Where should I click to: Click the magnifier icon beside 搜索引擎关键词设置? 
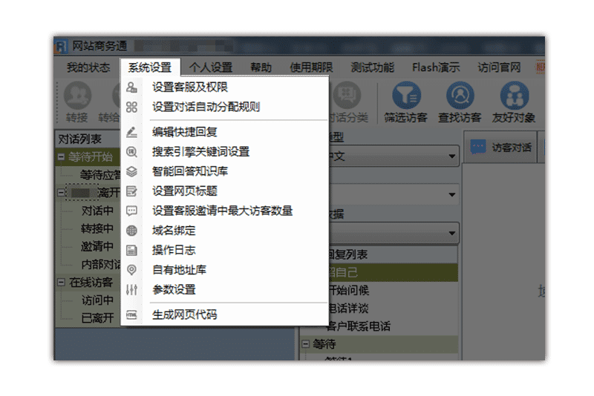(131, 152)
